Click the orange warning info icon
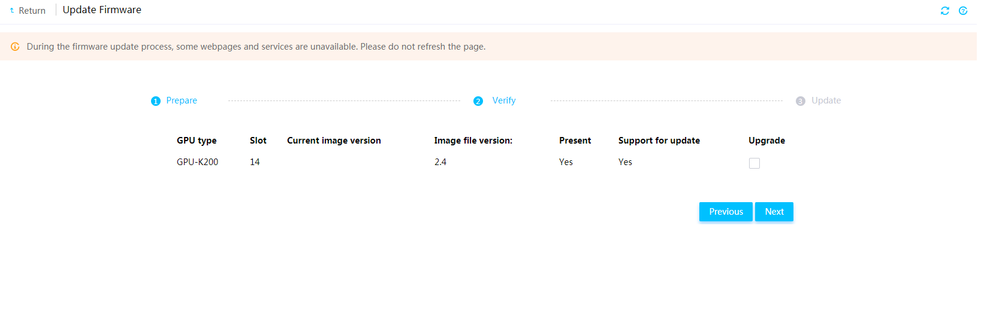981x317 pixels. click(15, 47)
